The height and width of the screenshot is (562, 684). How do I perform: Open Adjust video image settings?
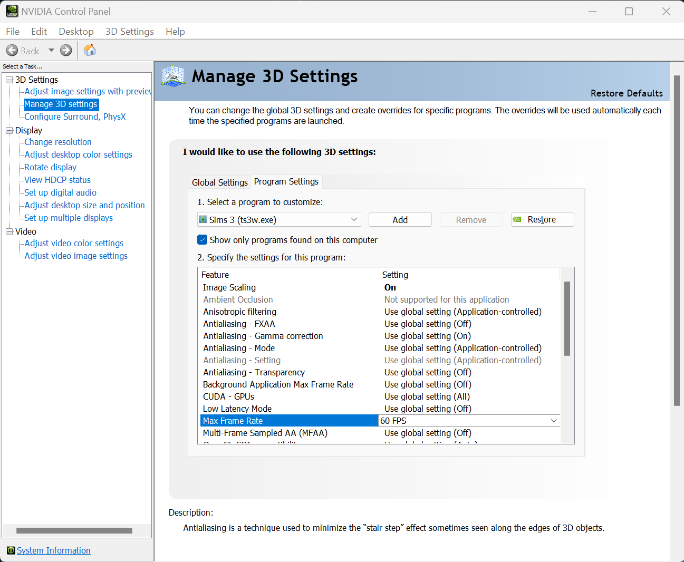click(x=76, y=256)
